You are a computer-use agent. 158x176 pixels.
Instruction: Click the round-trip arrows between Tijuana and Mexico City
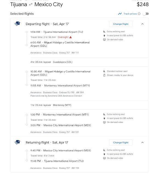coord(31,4)
